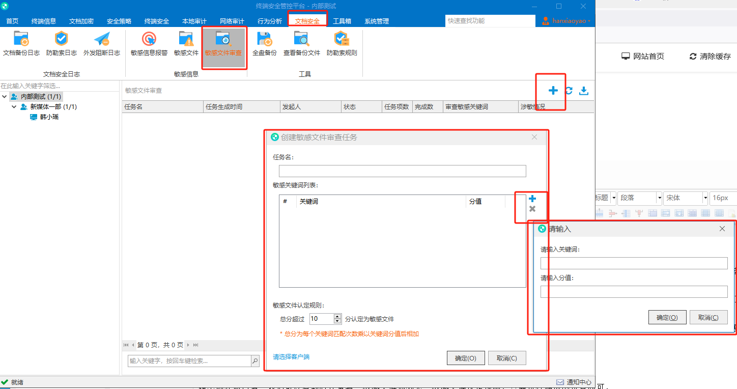Image resolution: width=737 pixels, height=389 pixels.
Task: Click the 任务名 input field
Action: [x=403, y=171]
